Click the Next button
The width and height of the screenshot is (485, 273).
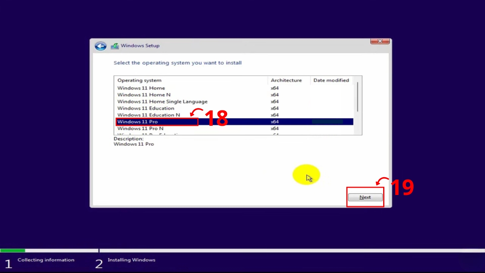[x=365, y=197]
